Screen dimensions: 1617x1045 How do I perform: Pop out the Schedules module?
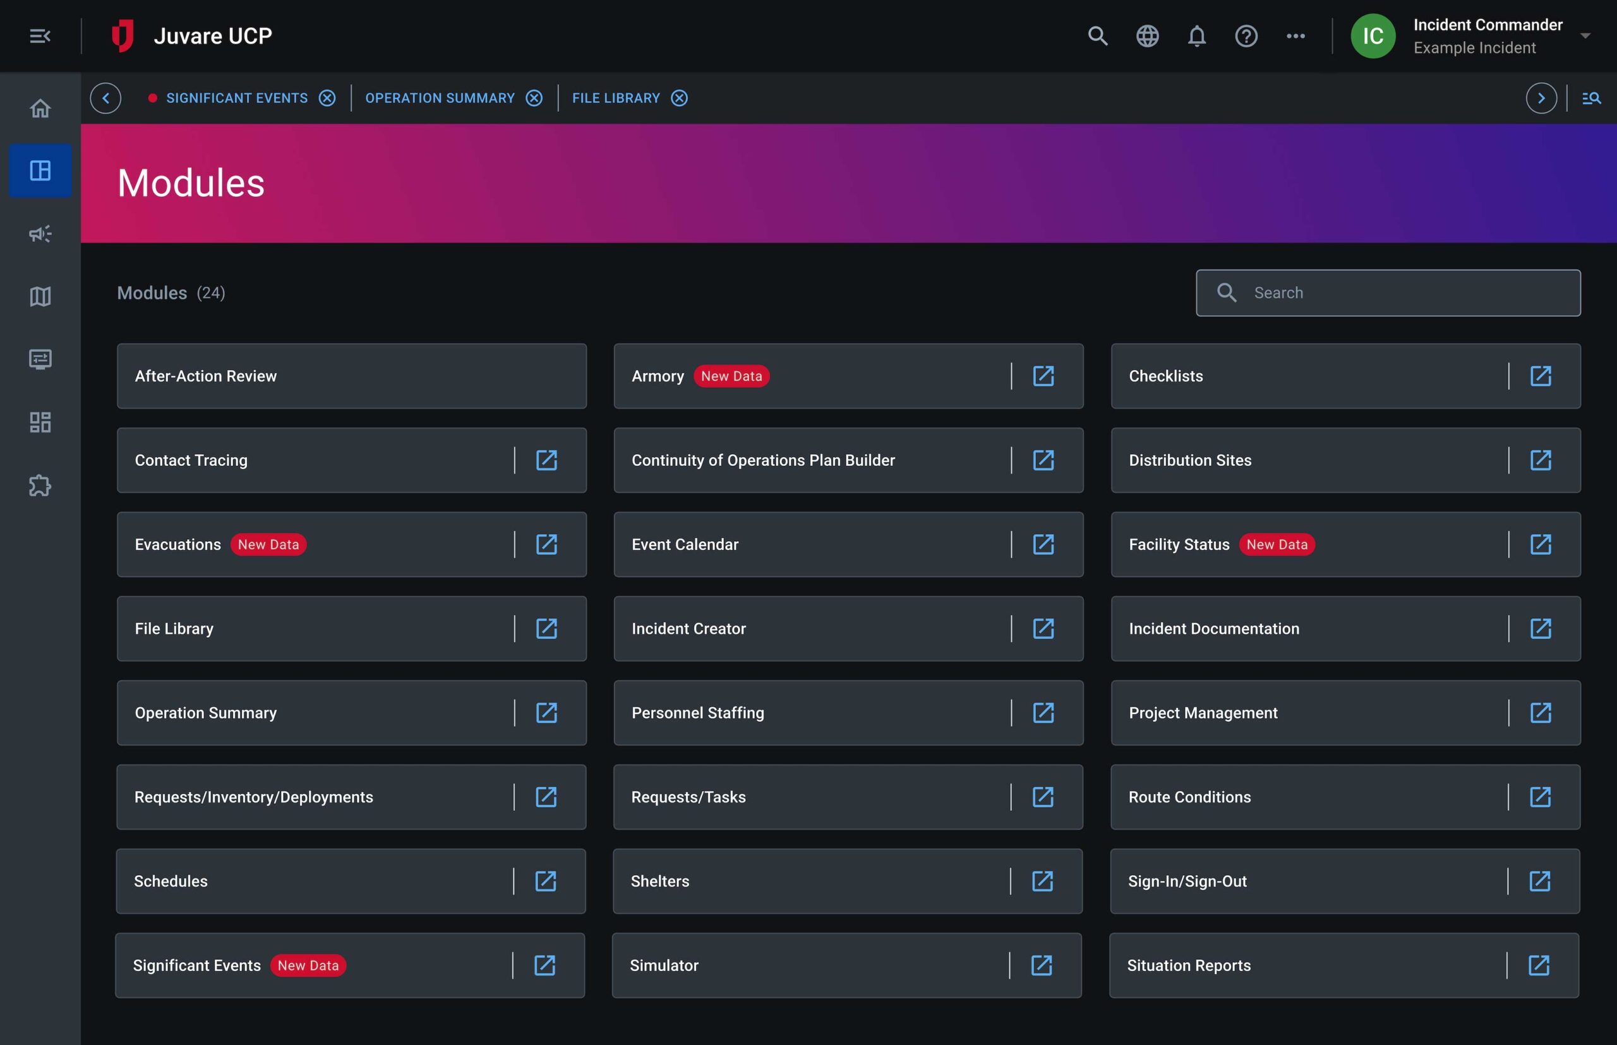545,881
